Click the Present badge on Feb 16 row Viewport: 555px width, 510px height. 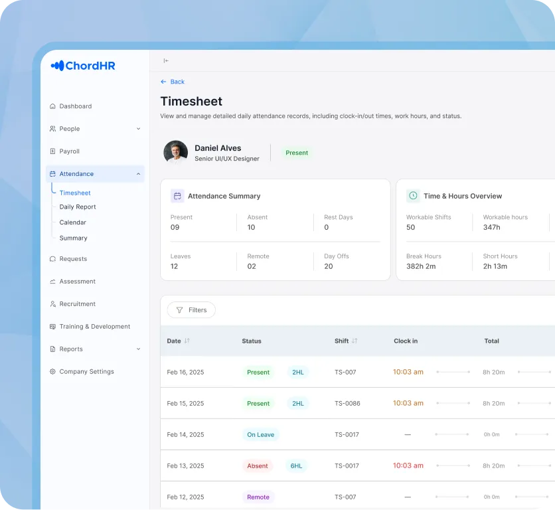click(x=258, y=373)
